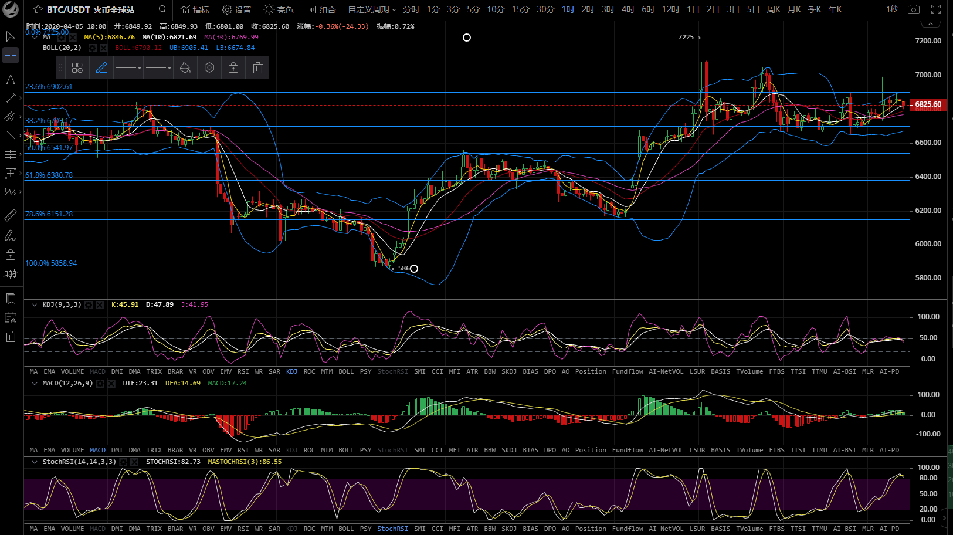Viewport: 953px width, 535px height.
Task: Click the Fibonacci upper anchor point at 7225
Action: pyautogui.click(x=467, y=38)
